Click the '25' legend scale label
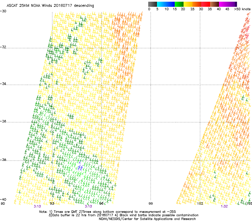252x221 pixels. (192, 9)
